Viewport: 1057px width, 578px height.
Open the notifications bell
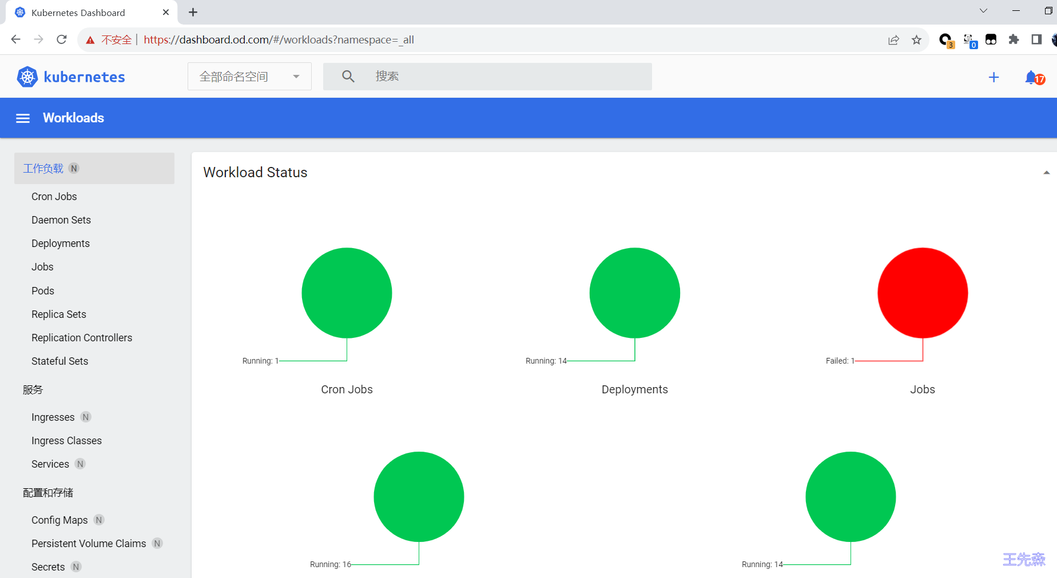(1031, 77)
